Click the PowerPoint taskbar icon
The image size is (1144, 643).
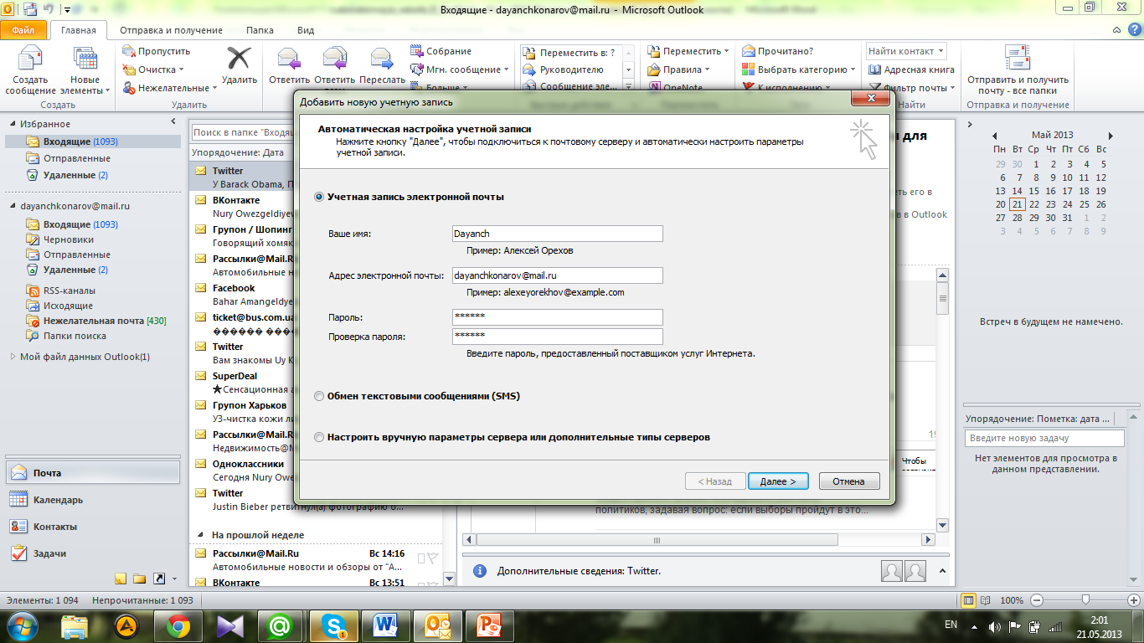coord(487,625)
